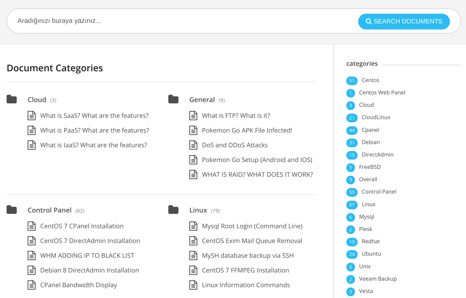Screen dimensions: 466x298
Task: Click document icon beside CPanel Bandwidth Display
Action: [x=32, y=285]
